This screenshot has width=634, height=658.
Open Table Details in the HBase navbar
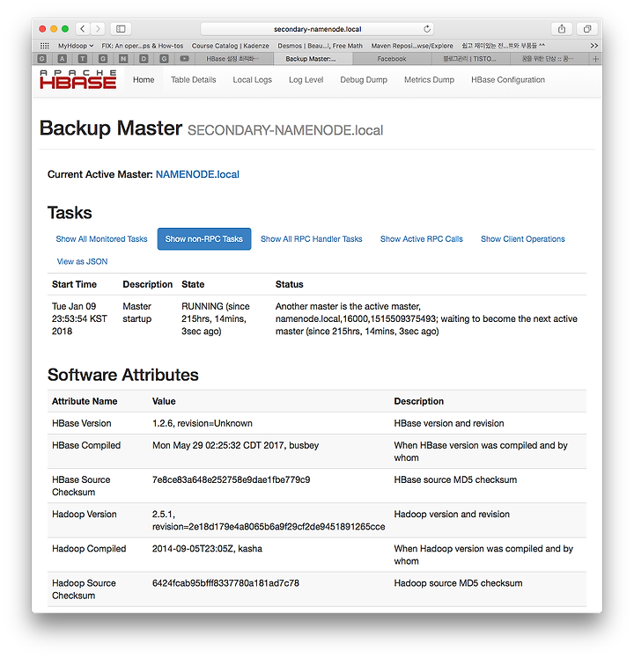(x=193, y=80)
